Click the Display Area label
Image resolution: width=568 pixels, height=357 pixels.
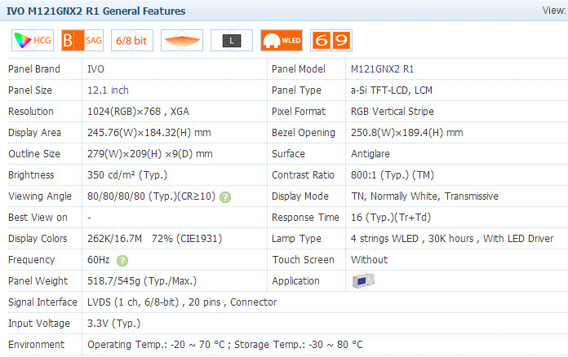tap(34, 133)
